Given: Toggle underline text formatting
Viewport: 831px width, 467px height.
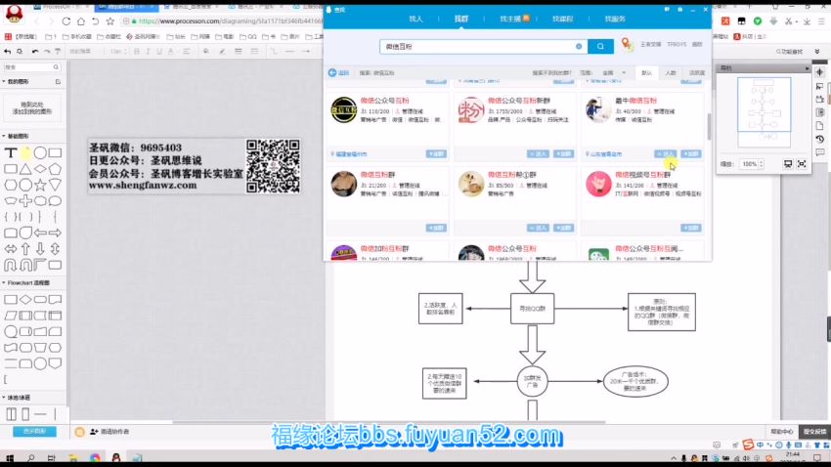Looking at the screenshot, I should point(159,52).
